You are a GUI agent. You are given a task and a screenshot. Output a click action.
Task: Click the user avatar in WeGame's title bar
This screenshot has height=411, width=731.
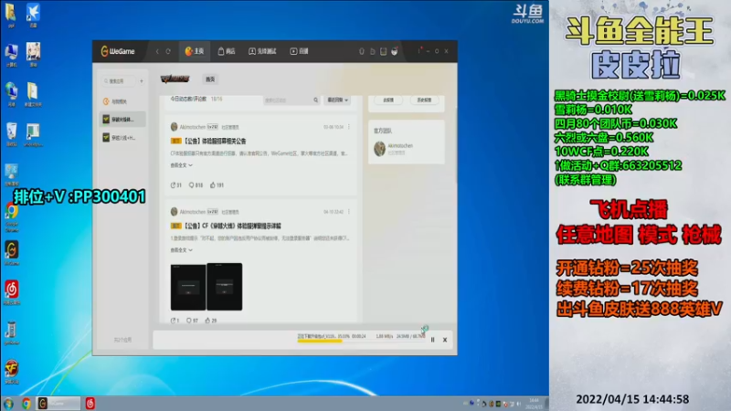point(395,51)
